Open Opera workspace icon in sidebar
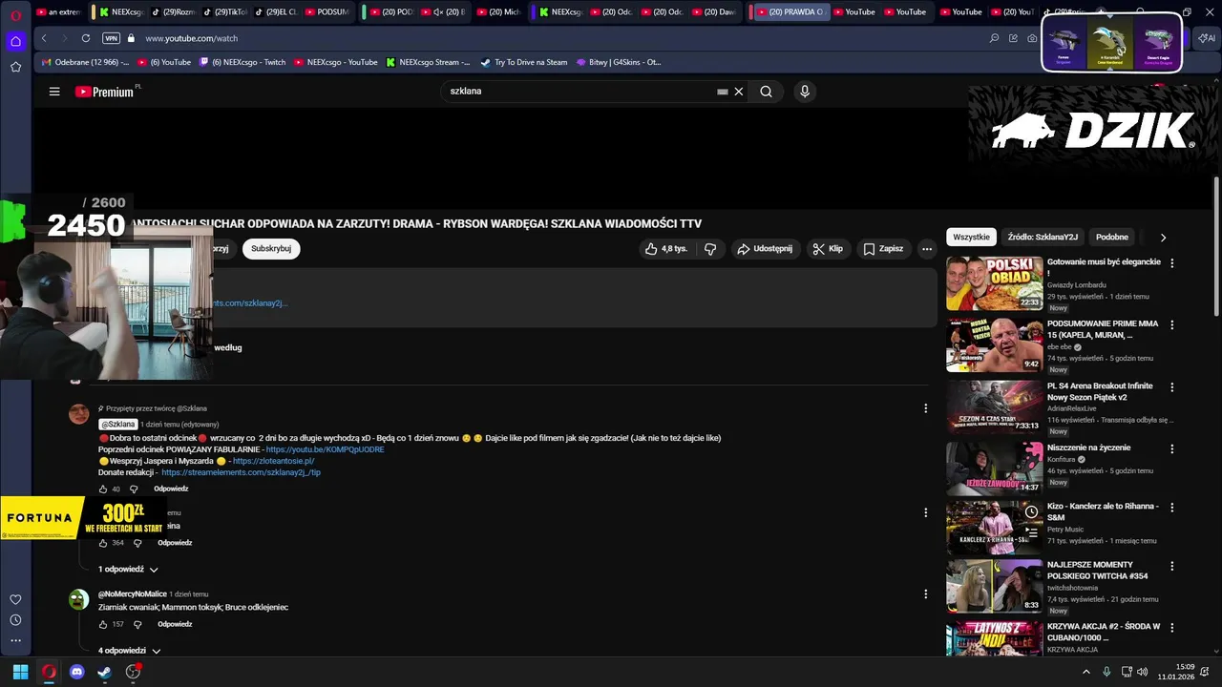 click(16, 41)
